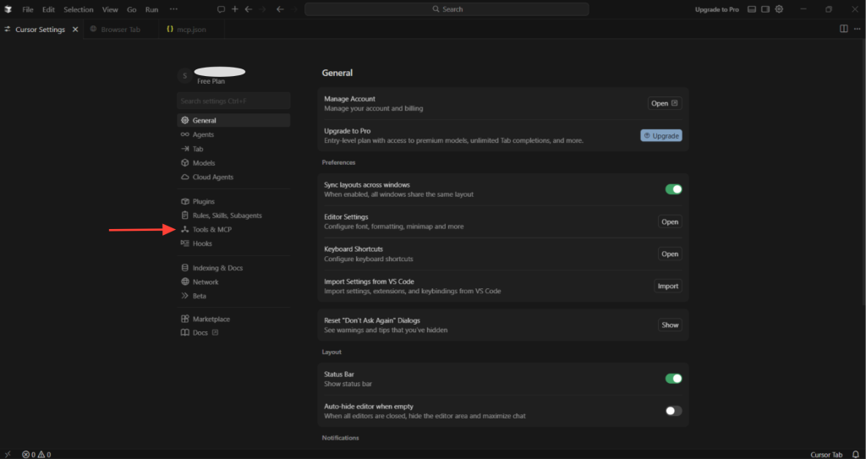Click the Notifications section heading
The width and height of the screenshot is (866, 459).
(340, 438)
